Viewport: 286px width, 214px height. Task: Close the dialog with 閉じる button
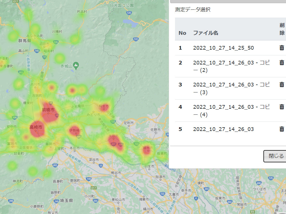pos(276,156)
